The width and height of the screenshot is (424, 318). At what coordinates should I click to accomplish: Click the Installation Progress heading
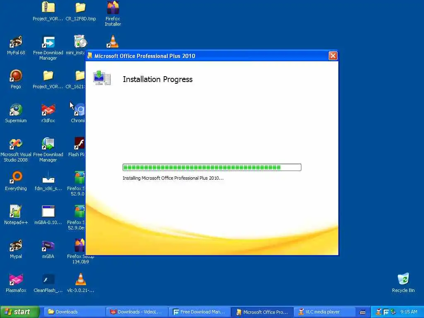[x=158, y=79]
